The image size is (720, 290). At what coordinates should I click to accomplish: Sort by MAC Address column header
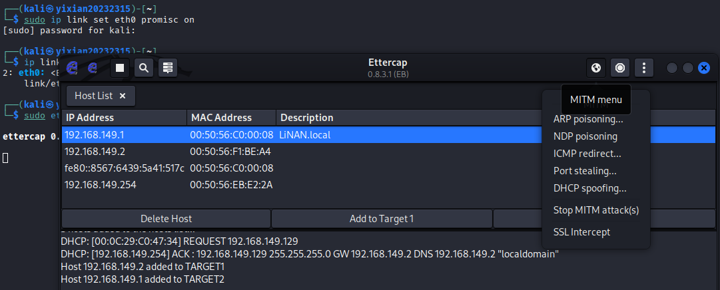pos(221,118)
